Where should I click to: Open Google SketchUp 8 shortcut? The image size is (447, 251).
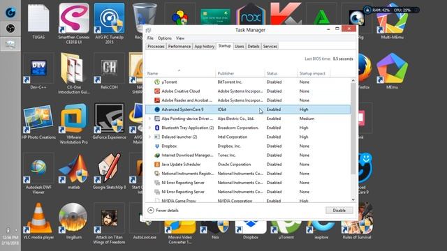tap(109, 171)
